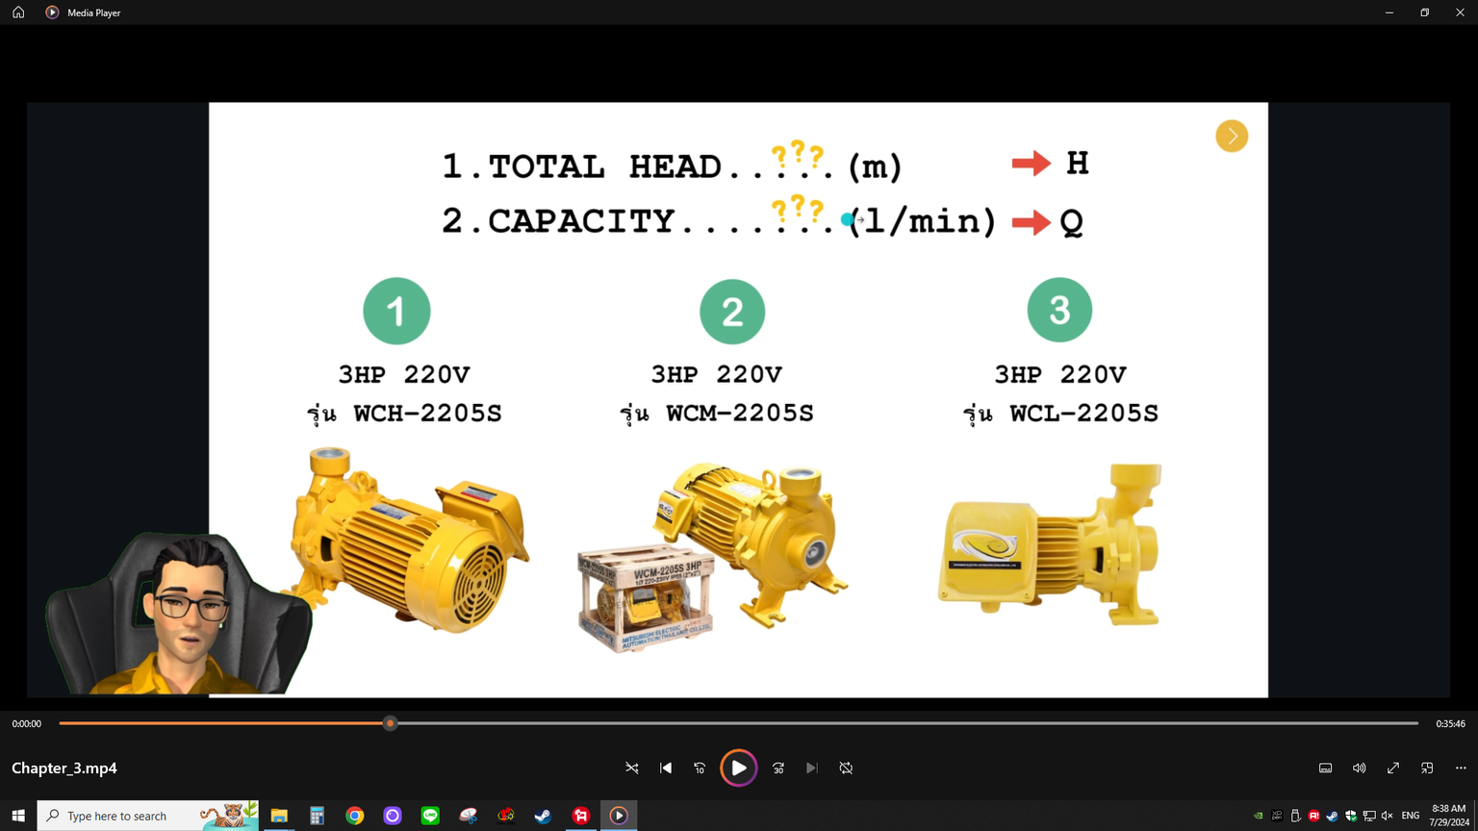
Task: Click the yellow next arrow on slide
Action: [1232, 137]
